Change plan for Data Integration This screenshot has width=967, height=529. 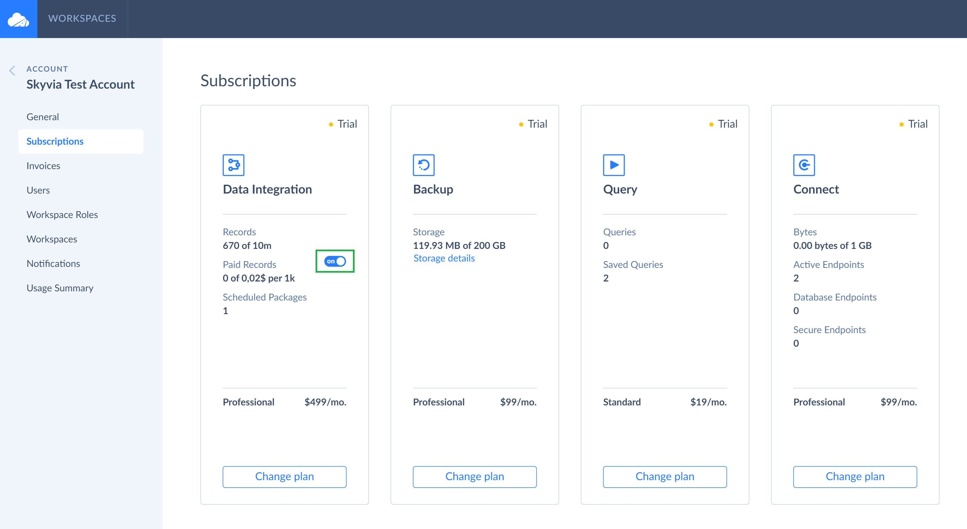coord(285,476)
